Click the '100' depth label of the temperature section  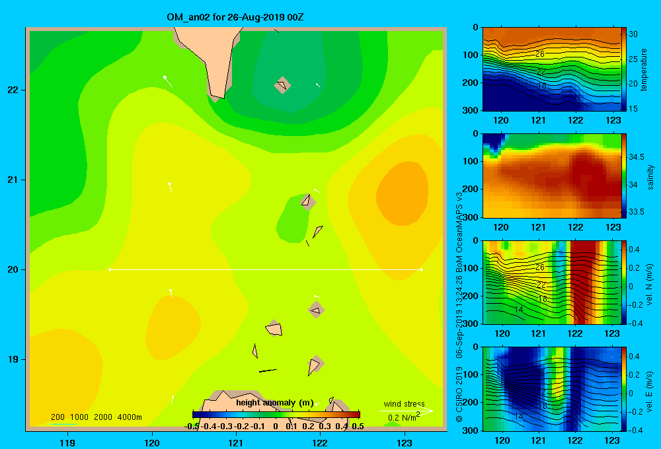point(471,55)
